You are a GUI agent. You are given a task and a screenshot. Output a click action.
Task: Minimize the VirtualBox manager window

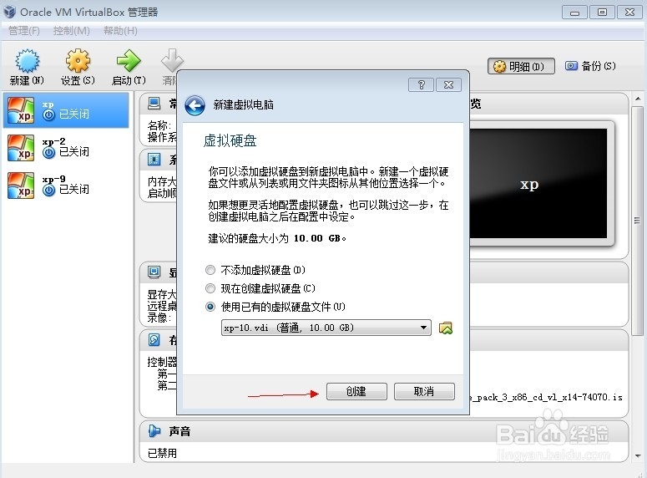pos(574,12)
